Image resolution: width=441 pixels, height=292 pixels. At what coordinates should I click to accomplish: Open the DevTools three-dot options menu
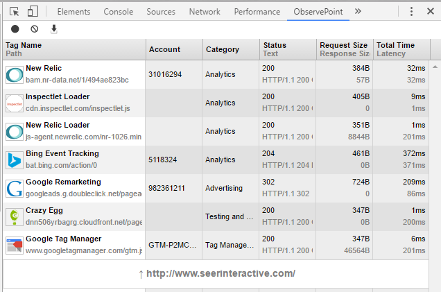411,12
